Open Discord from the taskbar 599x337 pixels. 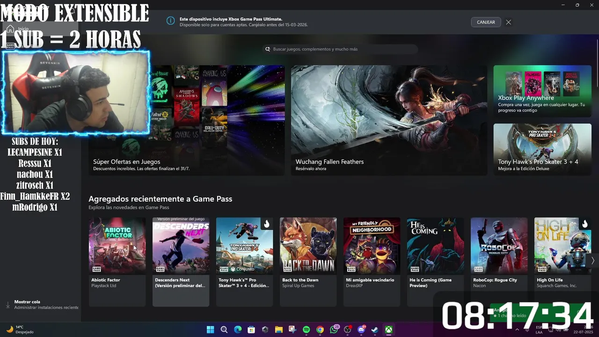pos(361,330)
